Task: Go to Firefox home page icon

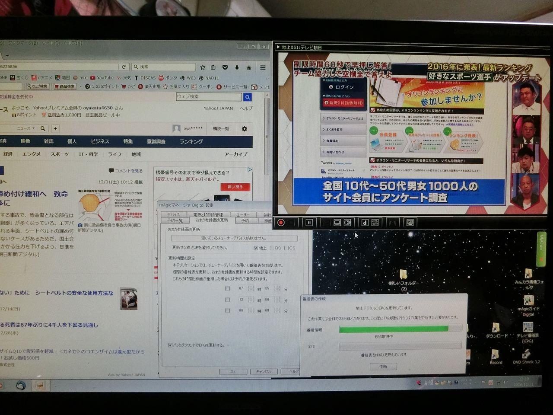Action: point(249,67)
